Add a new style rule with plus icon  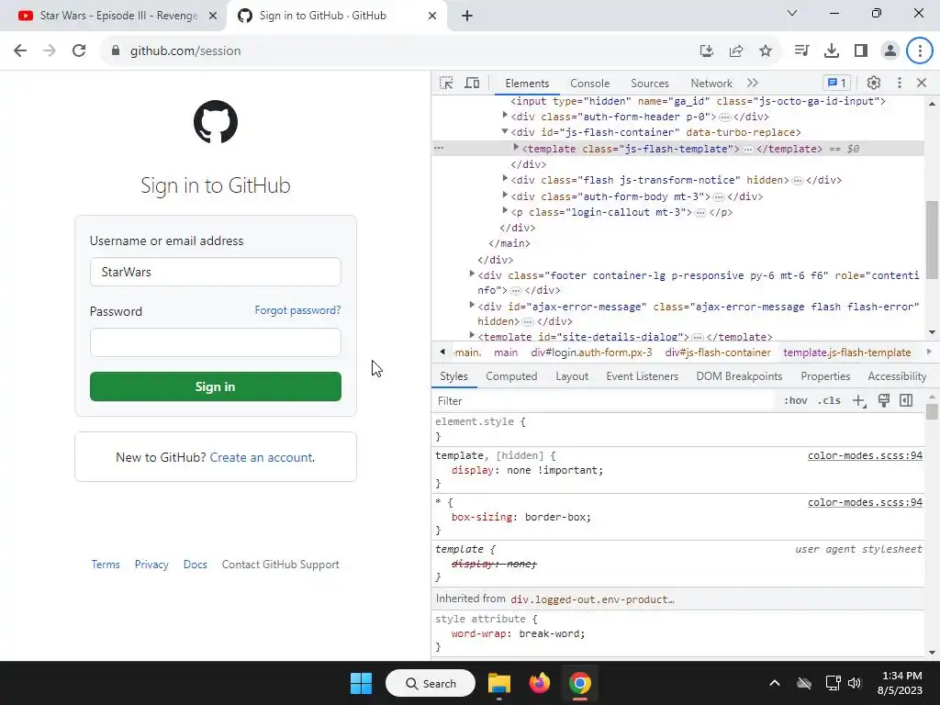tap(859, 400)
